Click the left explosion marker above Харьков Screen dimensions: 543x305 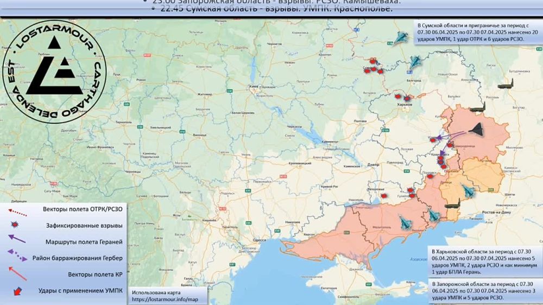398,97
